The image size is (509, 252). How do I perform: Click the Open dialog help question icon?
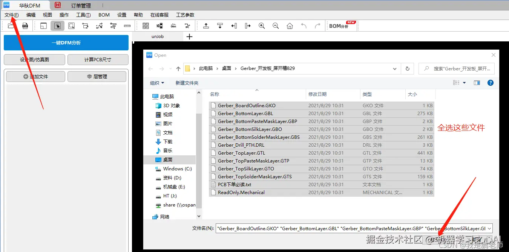(491, 83)
